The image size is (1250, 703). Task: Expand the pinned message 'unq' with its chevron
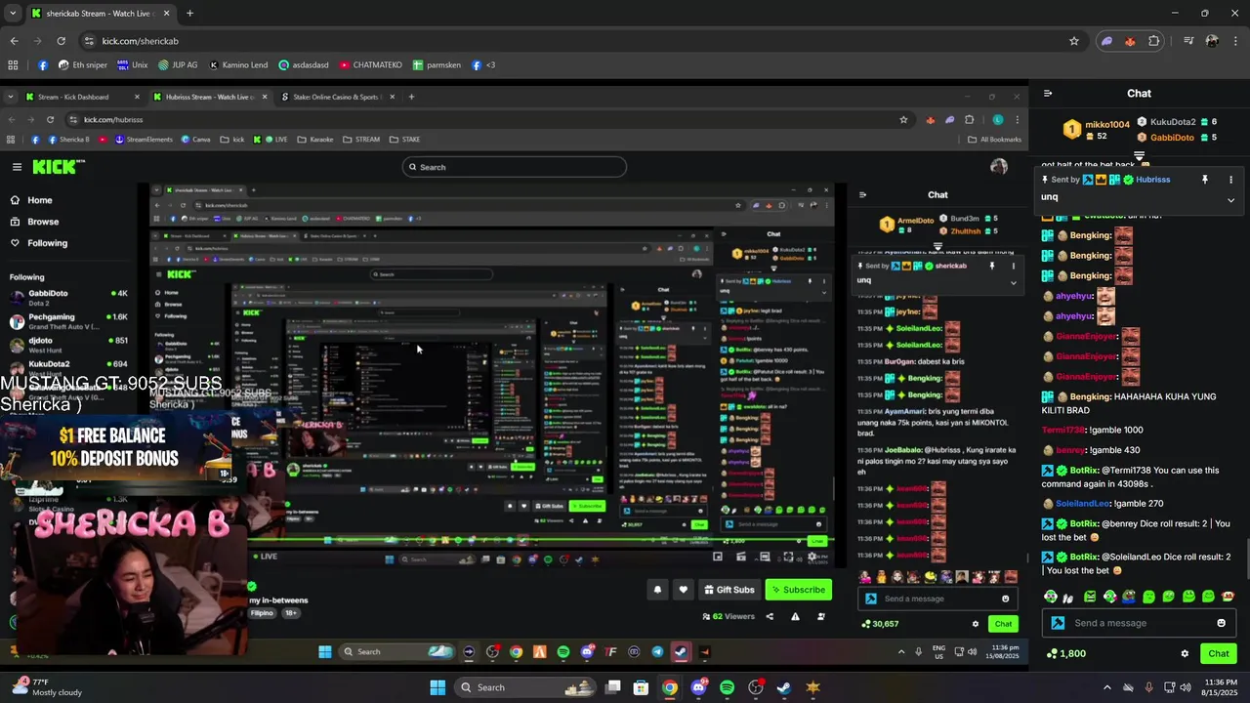pos(1230,199)
